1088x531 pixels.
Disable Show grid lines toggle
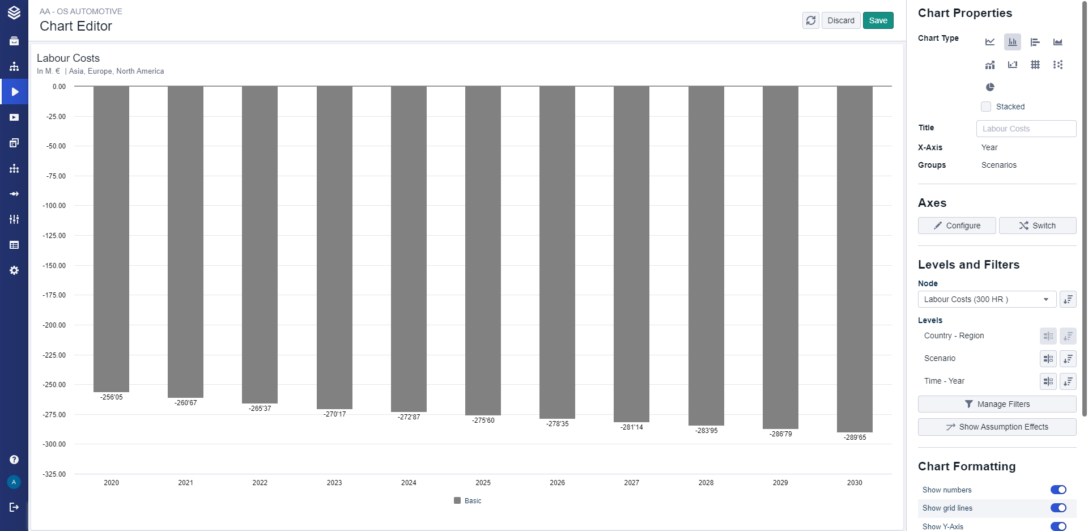pos(1058,508)
